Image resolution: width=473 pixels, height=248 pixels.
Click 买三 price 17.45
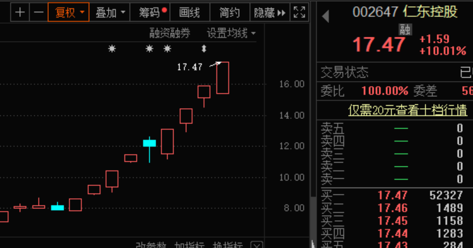(392, 221)
